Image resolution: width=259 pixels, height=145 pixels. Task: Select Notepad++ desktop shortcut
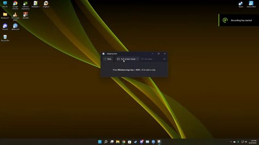point(36,4)
